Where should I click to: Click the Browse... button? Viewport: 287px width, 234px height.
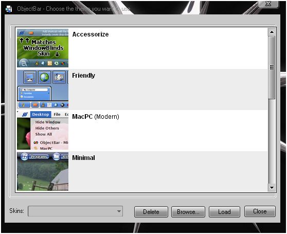(188, 212)
